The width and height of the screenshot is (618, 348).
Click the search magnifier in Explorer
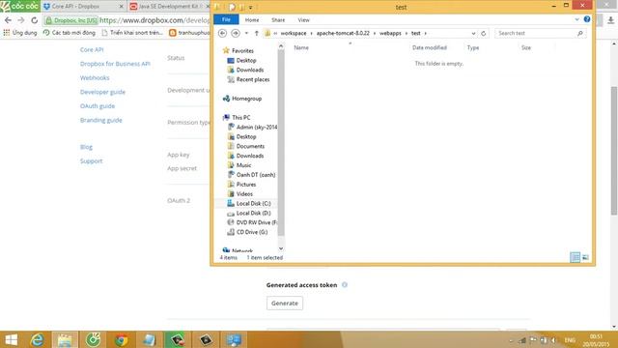tap(580, 34)
